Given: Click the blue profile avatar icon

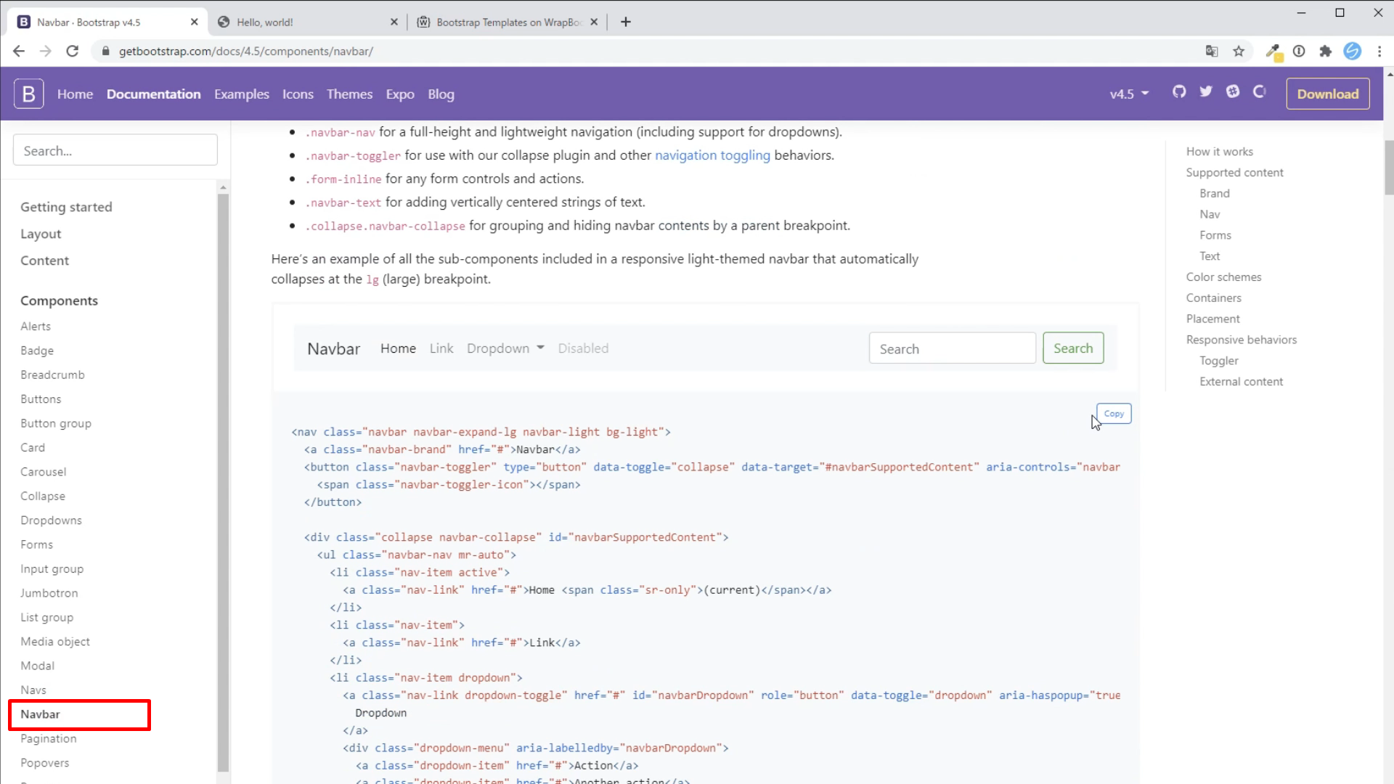Looking at the screenshot, I should click(x=1352, y=51).
